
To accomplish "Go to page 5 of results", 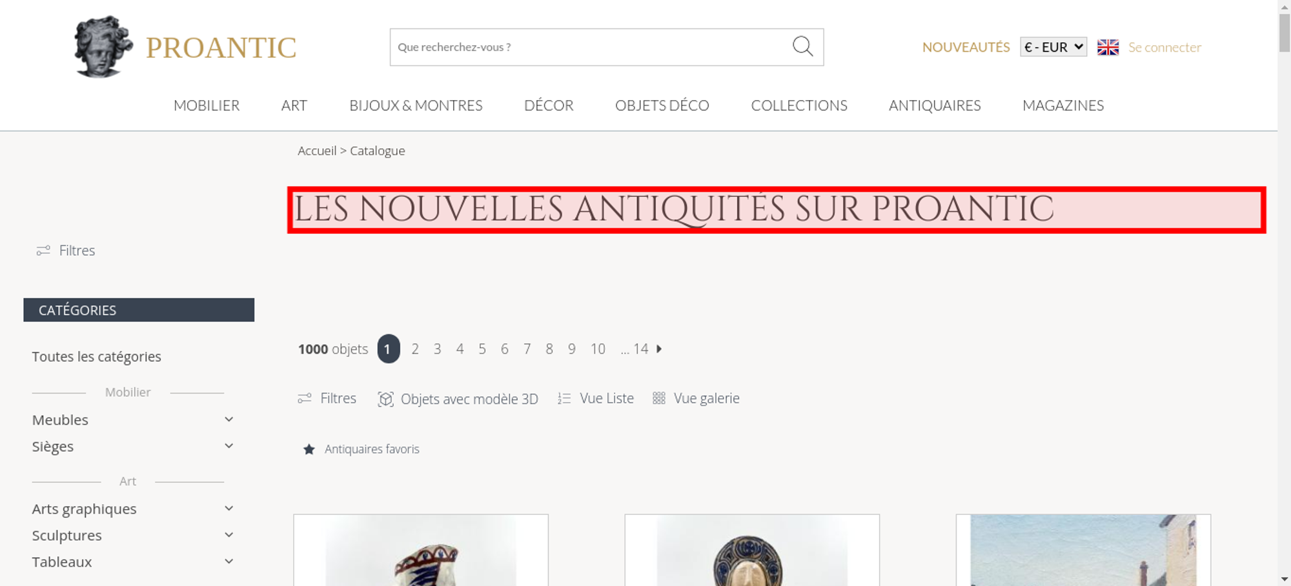I will click(x=482, y=349).
